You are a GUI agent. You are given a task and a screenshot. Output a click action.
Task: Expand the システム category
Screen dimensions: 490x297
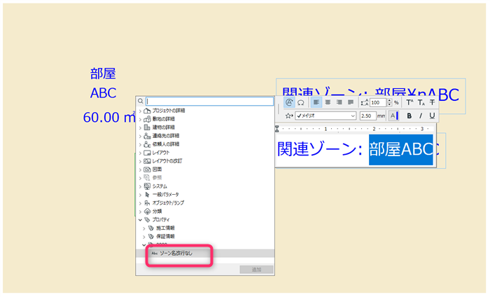(x=140, y=186)
